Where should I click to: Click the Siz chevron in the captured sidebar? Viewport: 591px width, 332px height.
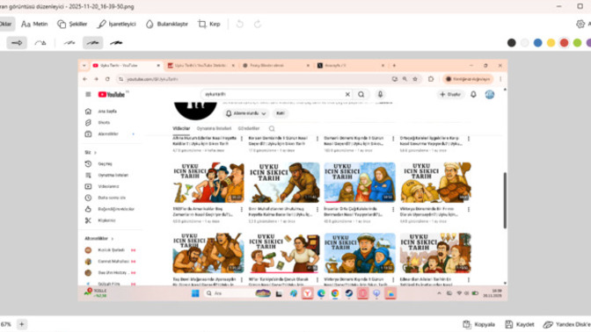coord(95,153)
